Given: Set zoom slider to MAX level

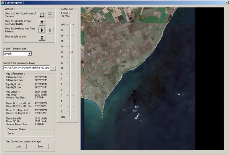Looking at the screenshot, I should pyautogui.click(x=70, y=24).
